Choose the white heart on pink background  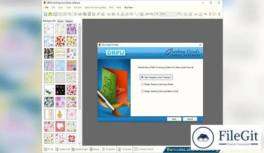point(60,126)
